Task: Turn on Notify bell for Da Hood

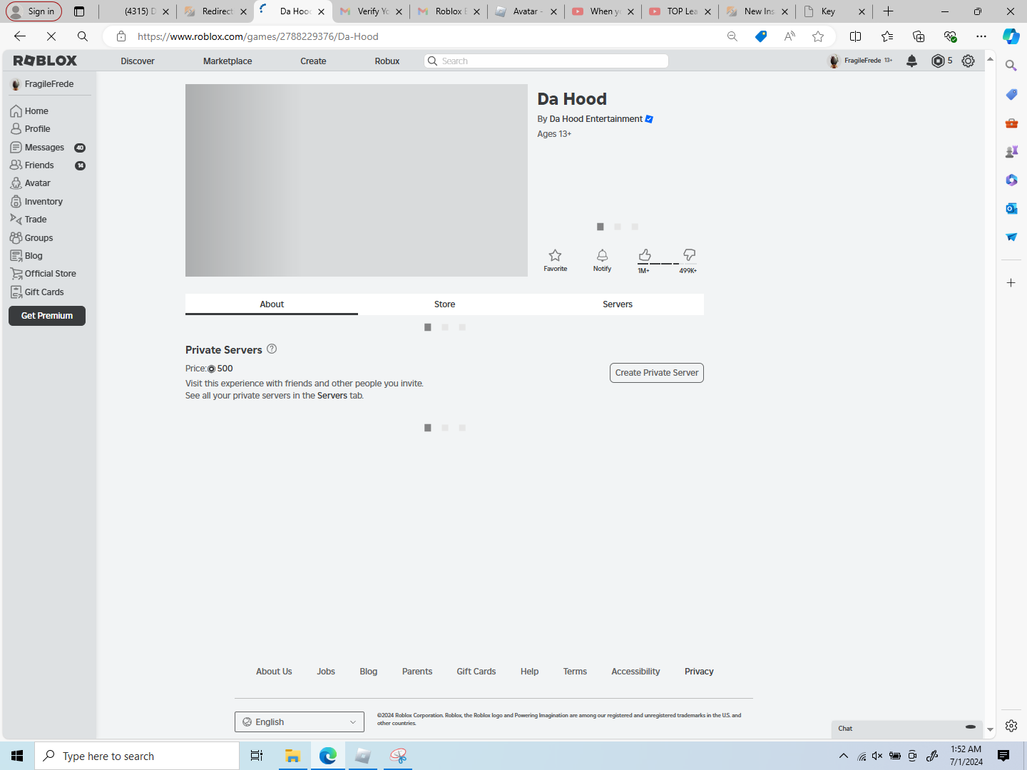Action: click(x=602, y=260)
